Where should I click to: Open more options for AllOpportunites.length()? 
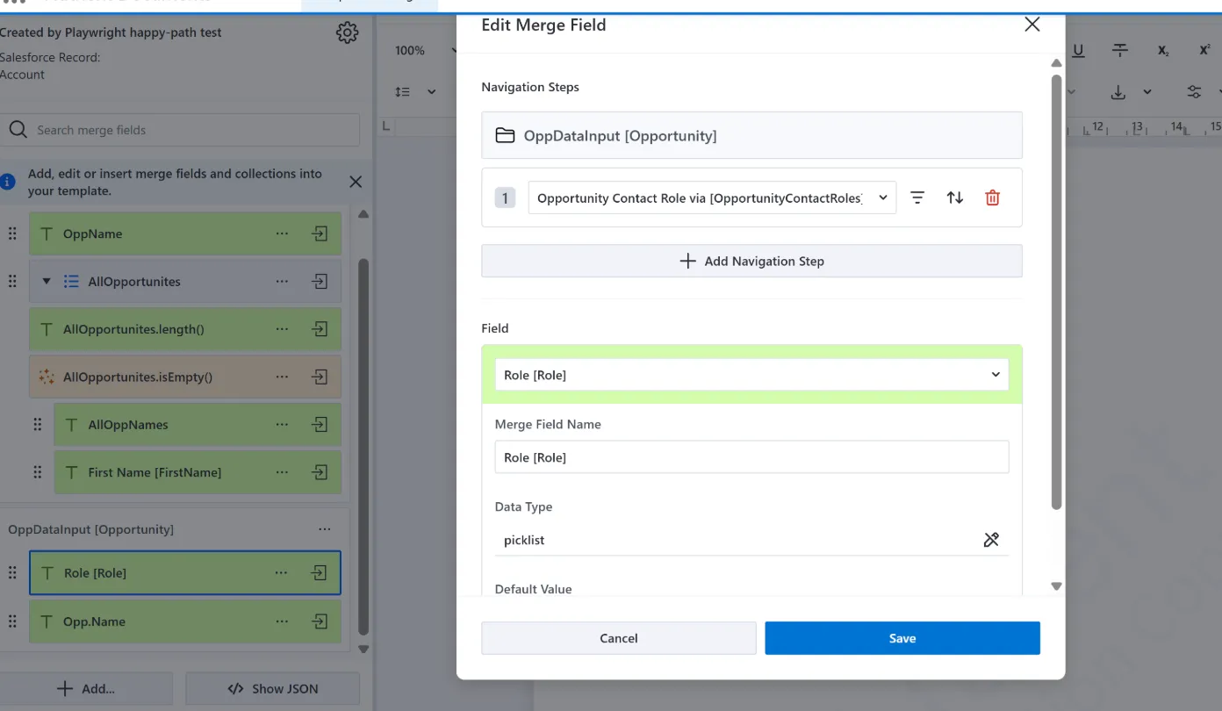point(282,329)
